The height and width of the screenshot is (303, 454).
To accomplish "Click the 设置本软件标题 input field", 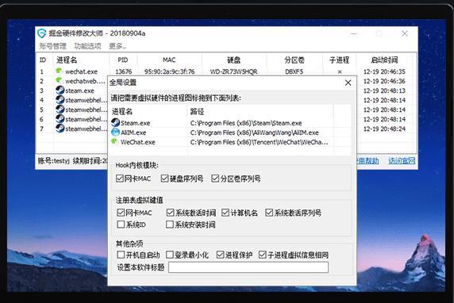I will 248,267.
